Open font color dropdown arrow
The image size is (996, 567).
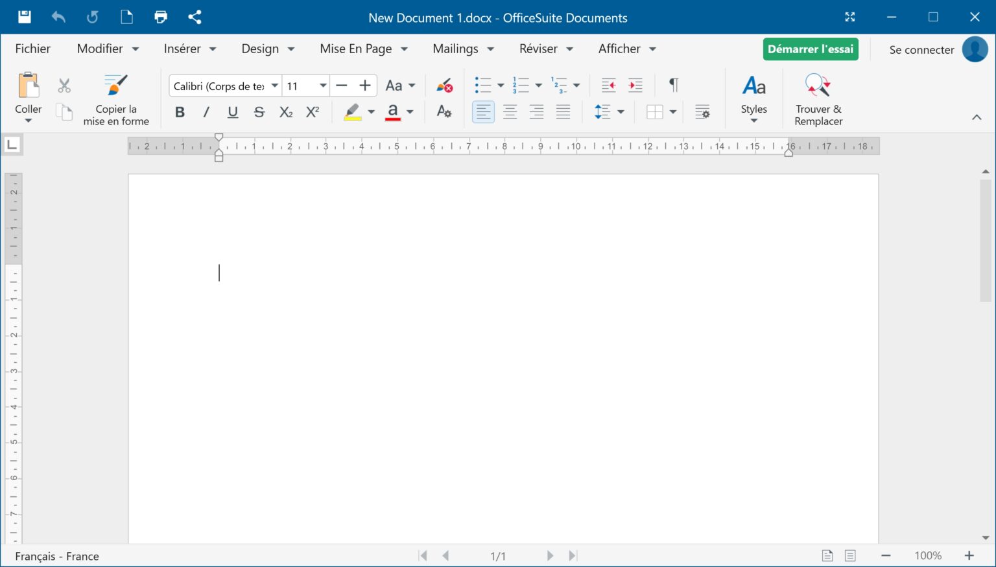pos(410,112)
